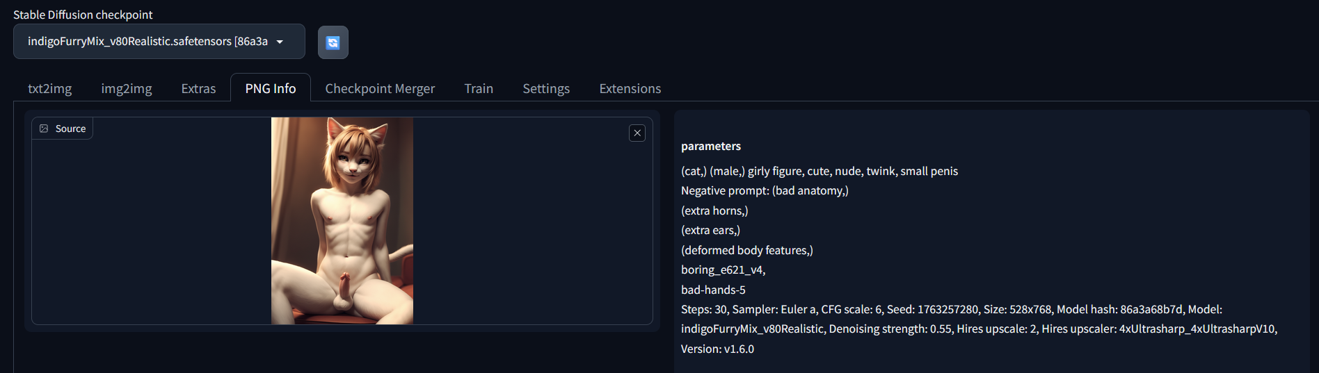Screen dimensions: 1319x373
Task: Click the Source label image icon
Action: [44, 129]
